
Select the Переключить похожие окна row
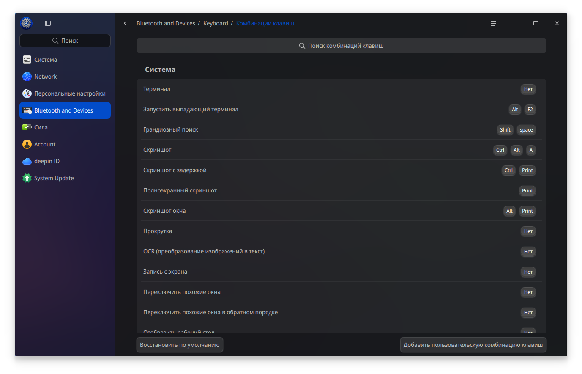click(x=342, y=292)
